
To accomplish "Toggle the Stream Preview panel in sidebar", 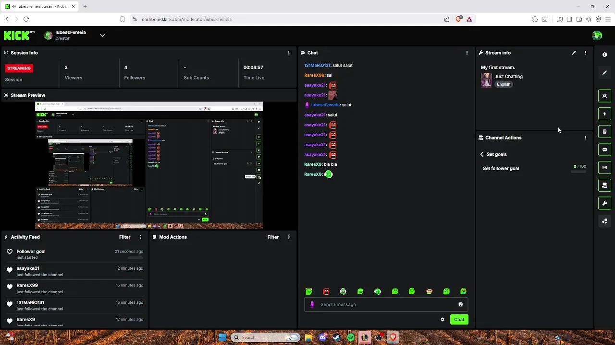I will (605, 96).
